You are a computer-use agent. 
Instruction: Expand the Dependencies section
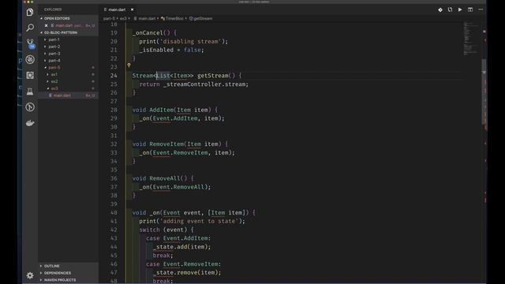tap(58, 273)
